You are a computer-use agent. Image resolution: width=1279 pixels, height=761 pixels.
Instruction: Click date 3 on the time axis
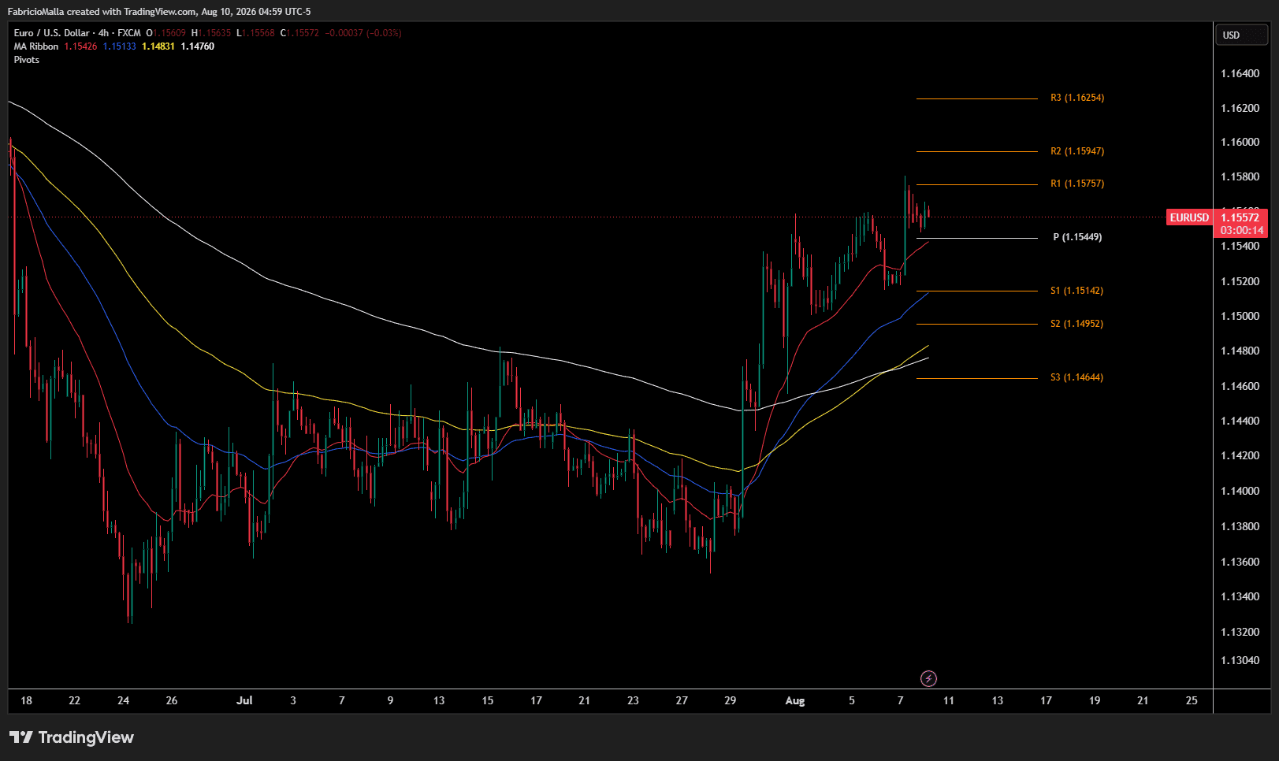(293, 700)
